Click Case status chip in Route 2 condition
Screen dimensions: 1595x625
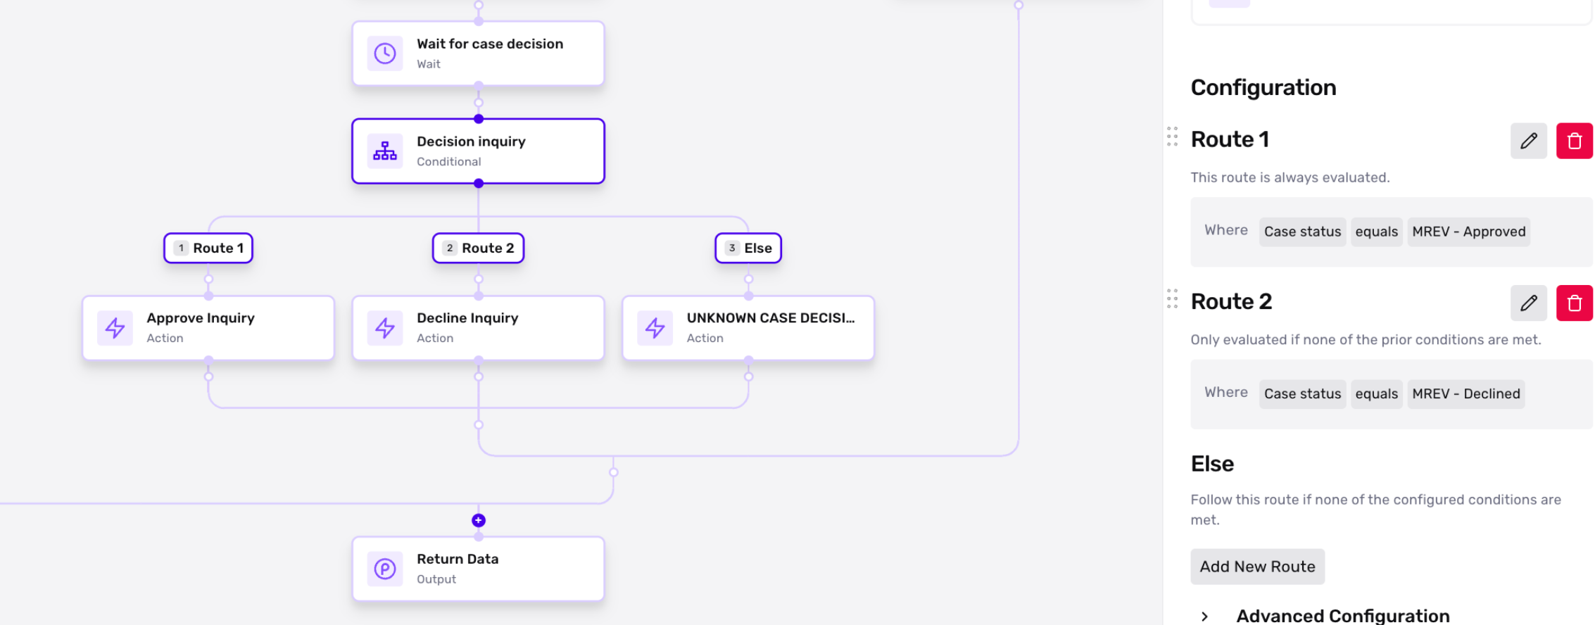[x=1303, y=393]
